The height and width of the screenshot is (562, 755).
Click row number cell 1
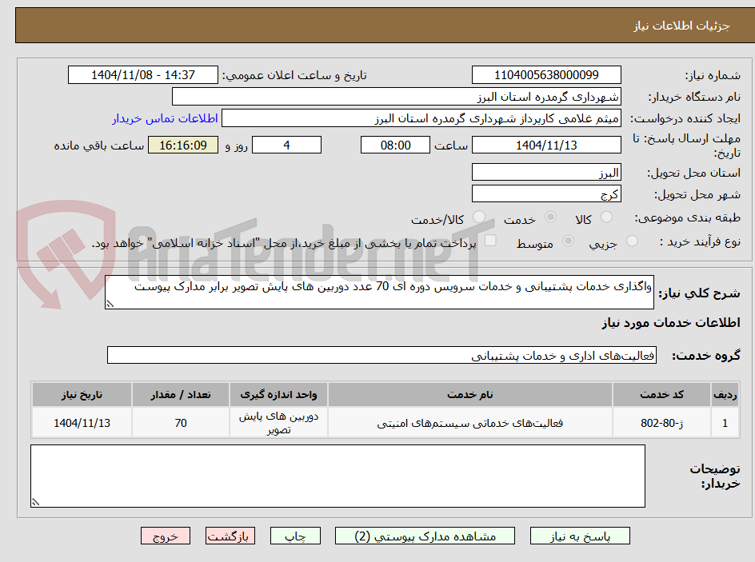tap(725, 423)
